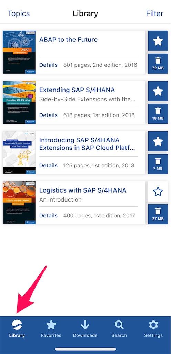Select the title Logistics with SAP S/4HANA
171x354 pixels.
click(x=83, y=190)
